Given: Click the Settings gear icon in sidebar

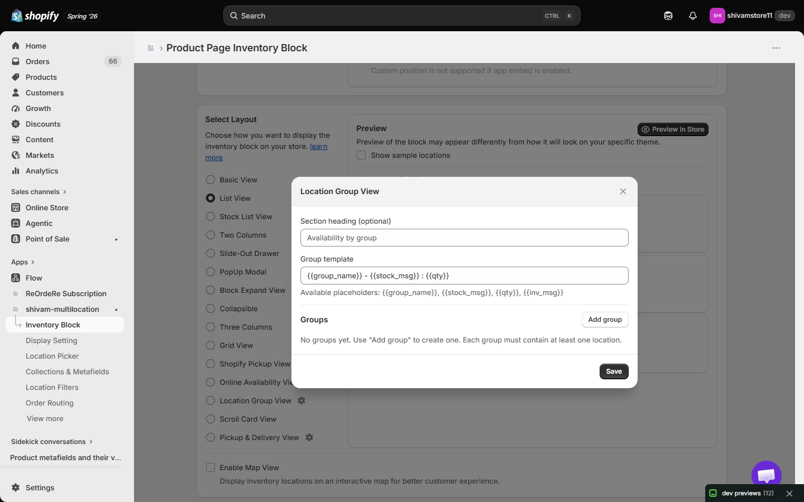Looking at the screenshot, I should pyautogui.click(x=16, y=487).
